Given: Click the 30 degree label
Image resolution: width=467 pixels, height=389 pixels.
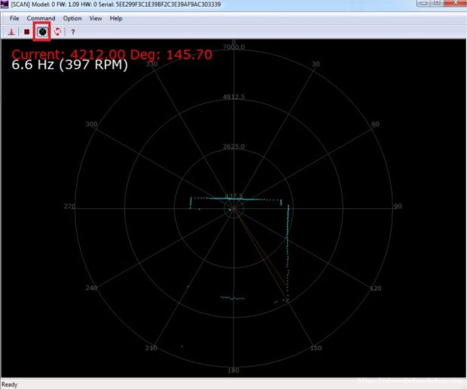Looking at the screenshot, I should [316, 64].
